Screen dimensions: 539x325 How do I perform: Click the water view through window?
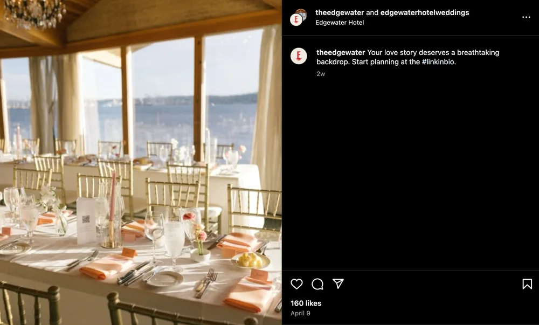tap(165, 123)
